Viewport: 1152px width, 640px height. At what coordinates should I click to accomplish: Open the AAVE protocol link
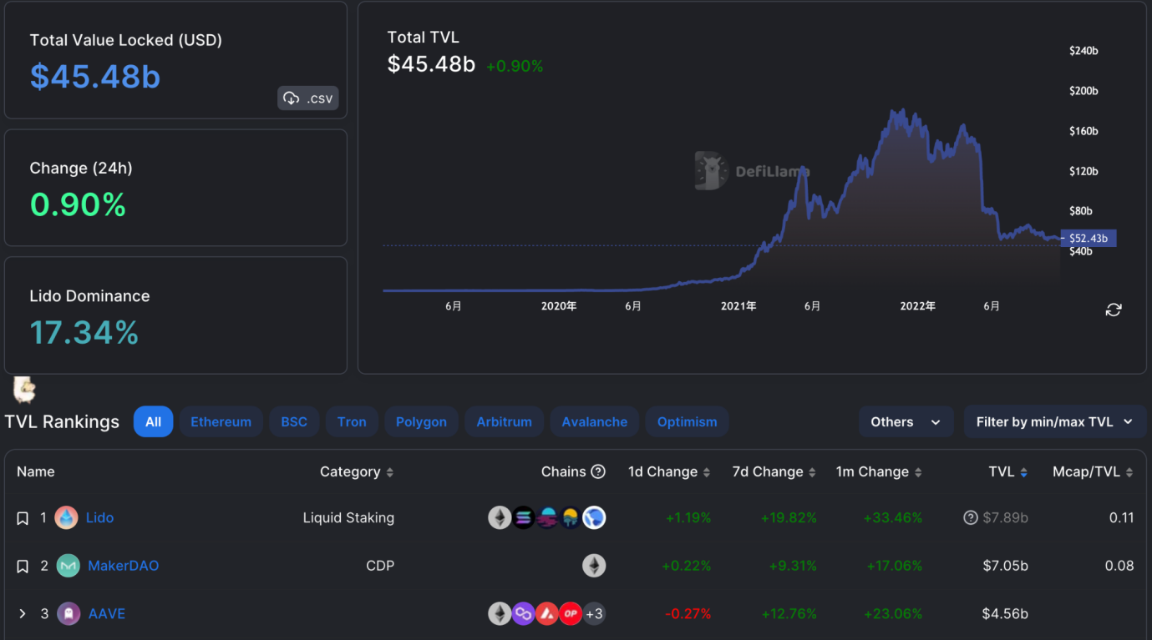pos(107,613)
